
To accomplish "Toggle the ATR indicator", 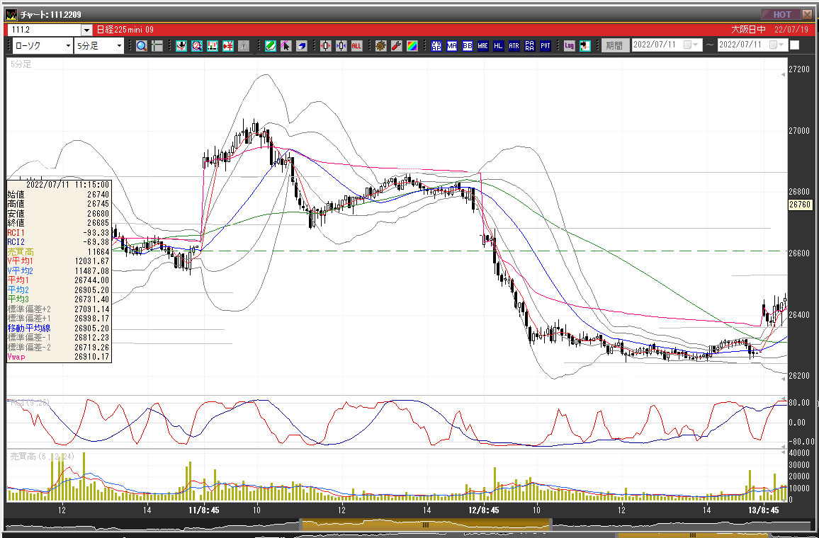I will click(x=514, y=46).
